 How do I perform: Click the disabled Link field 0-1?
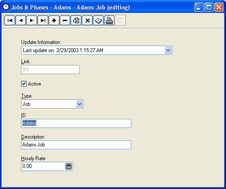point(50,69)
